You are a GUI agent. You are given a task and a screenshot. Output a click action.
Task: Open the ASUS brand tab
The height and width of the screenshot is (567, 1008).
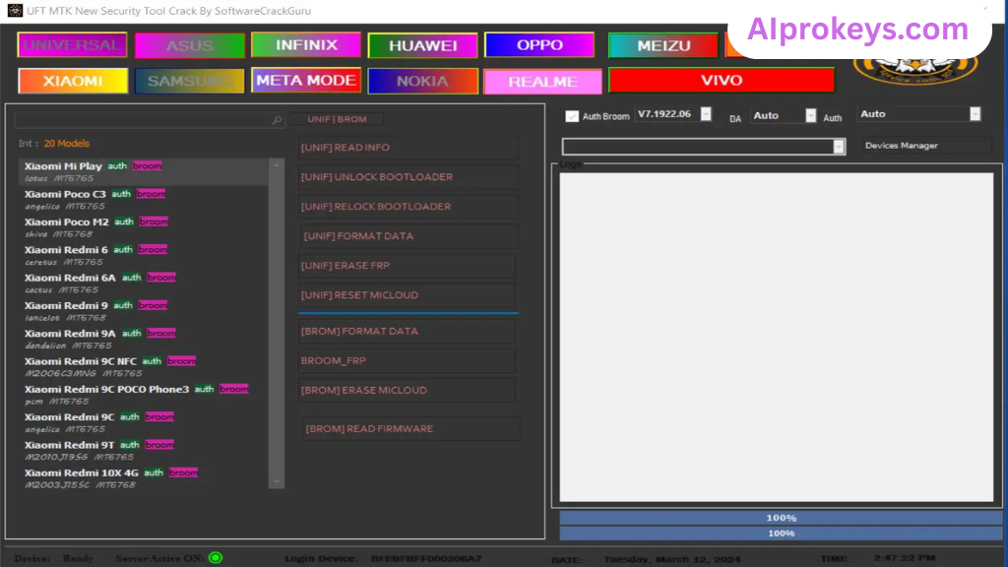coord(190,45)
